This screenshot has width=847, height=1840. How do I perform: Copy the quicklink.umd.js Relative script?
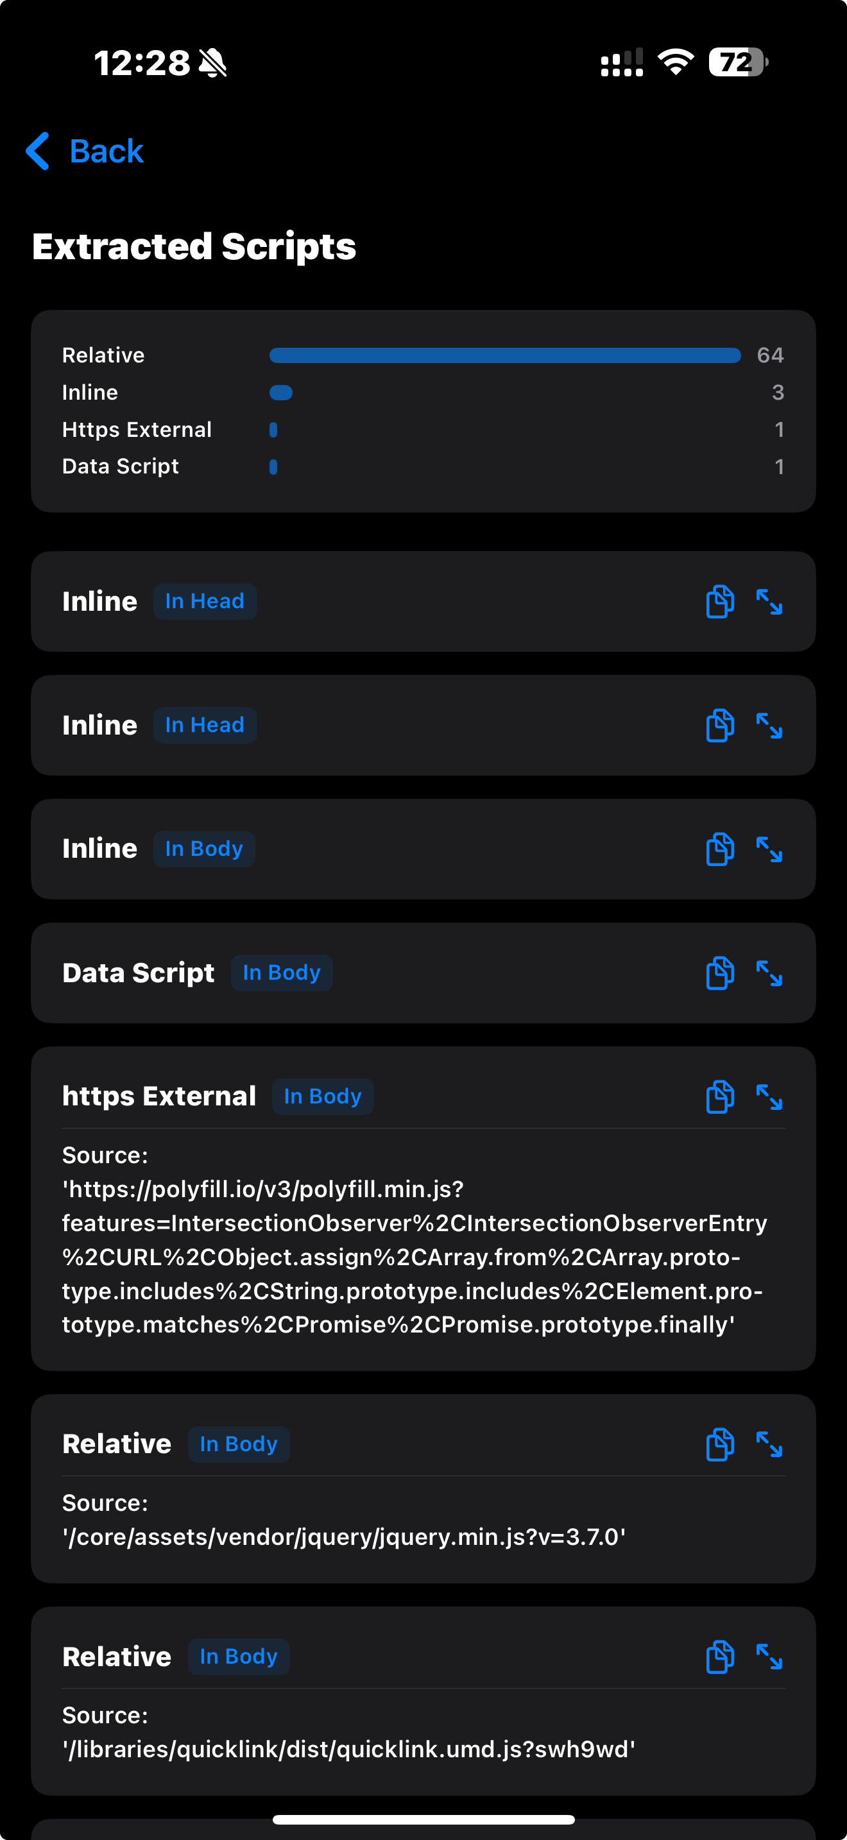pos(720,1657)
